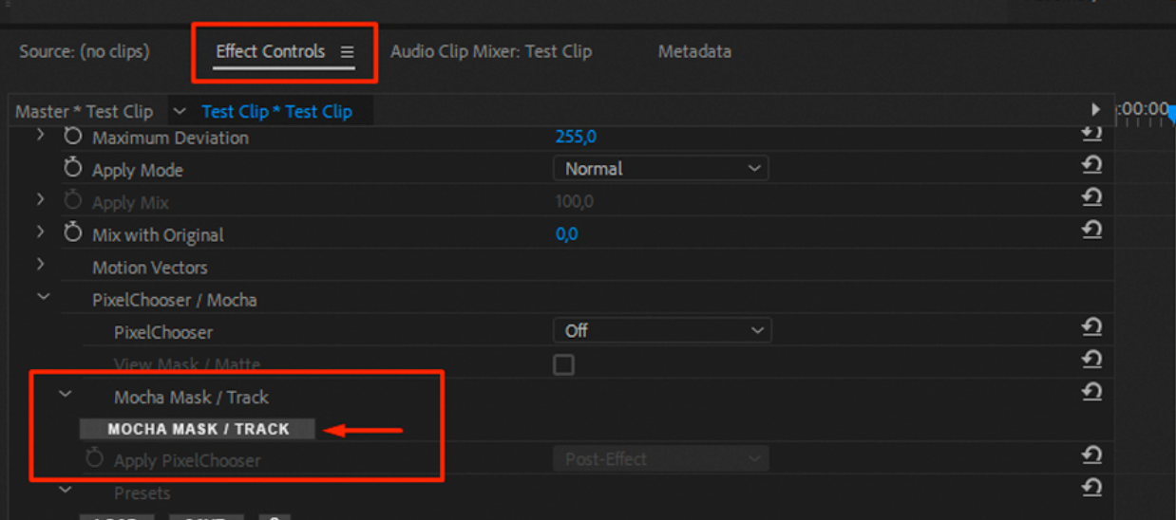Select the Master * Test Clip tab
Viewport: 1176px width, 520px height.
[x=84, y=111]
